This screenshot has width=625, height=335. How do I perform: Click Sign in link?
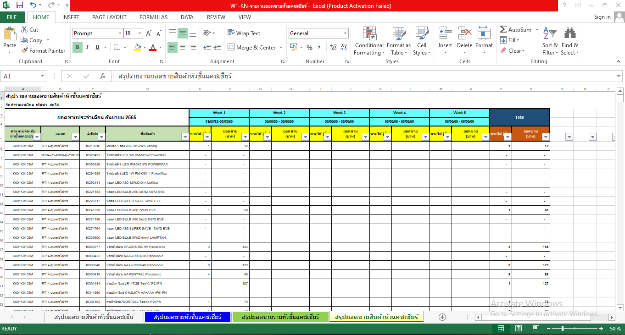tap(602, 17)
